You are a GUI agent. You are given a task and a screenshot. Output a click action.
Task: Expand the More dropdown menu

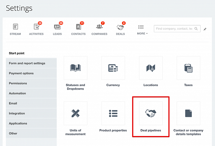[142, 29]
